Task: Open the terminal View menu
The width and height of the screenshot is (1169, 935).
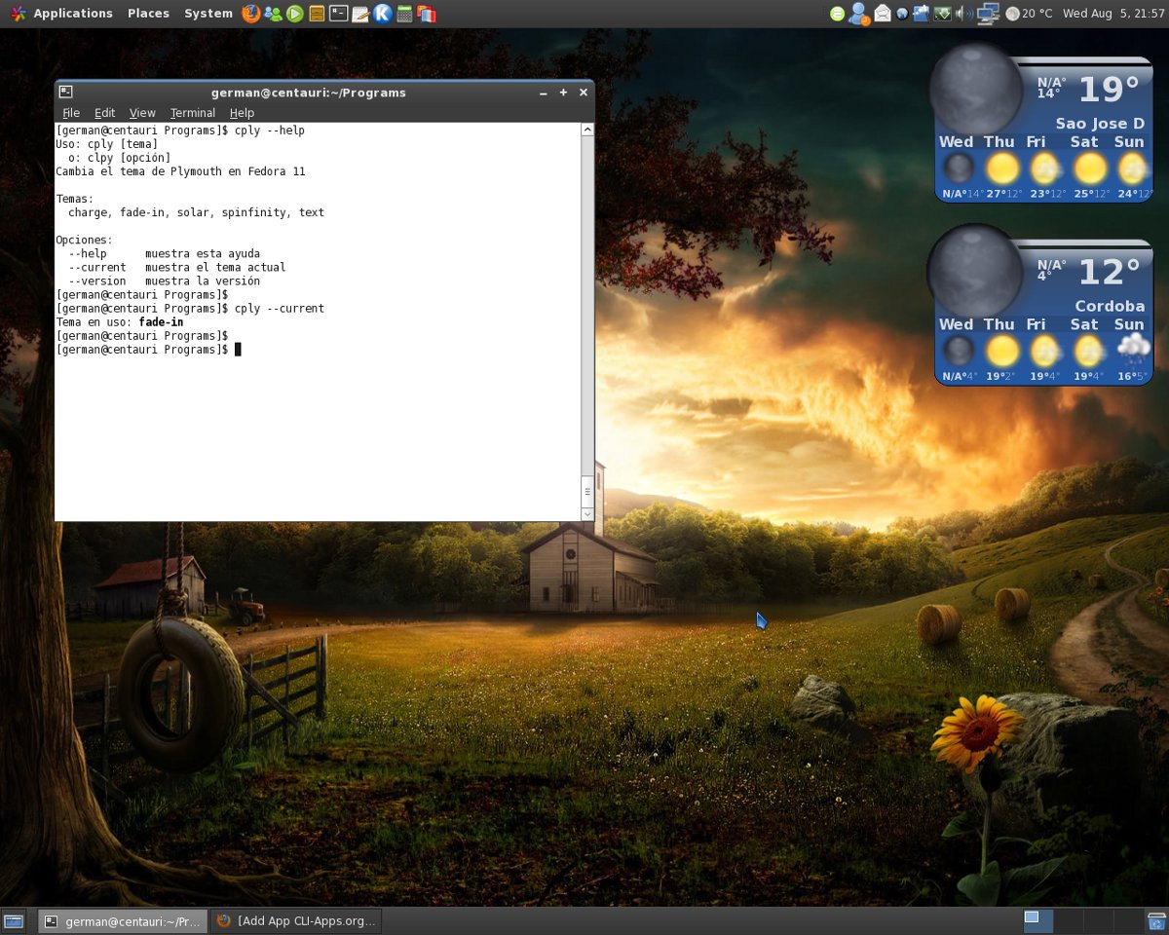Action: click(142, 113)
